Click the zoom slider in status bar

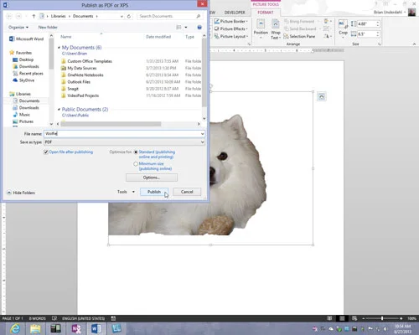(x=382, y=318)
